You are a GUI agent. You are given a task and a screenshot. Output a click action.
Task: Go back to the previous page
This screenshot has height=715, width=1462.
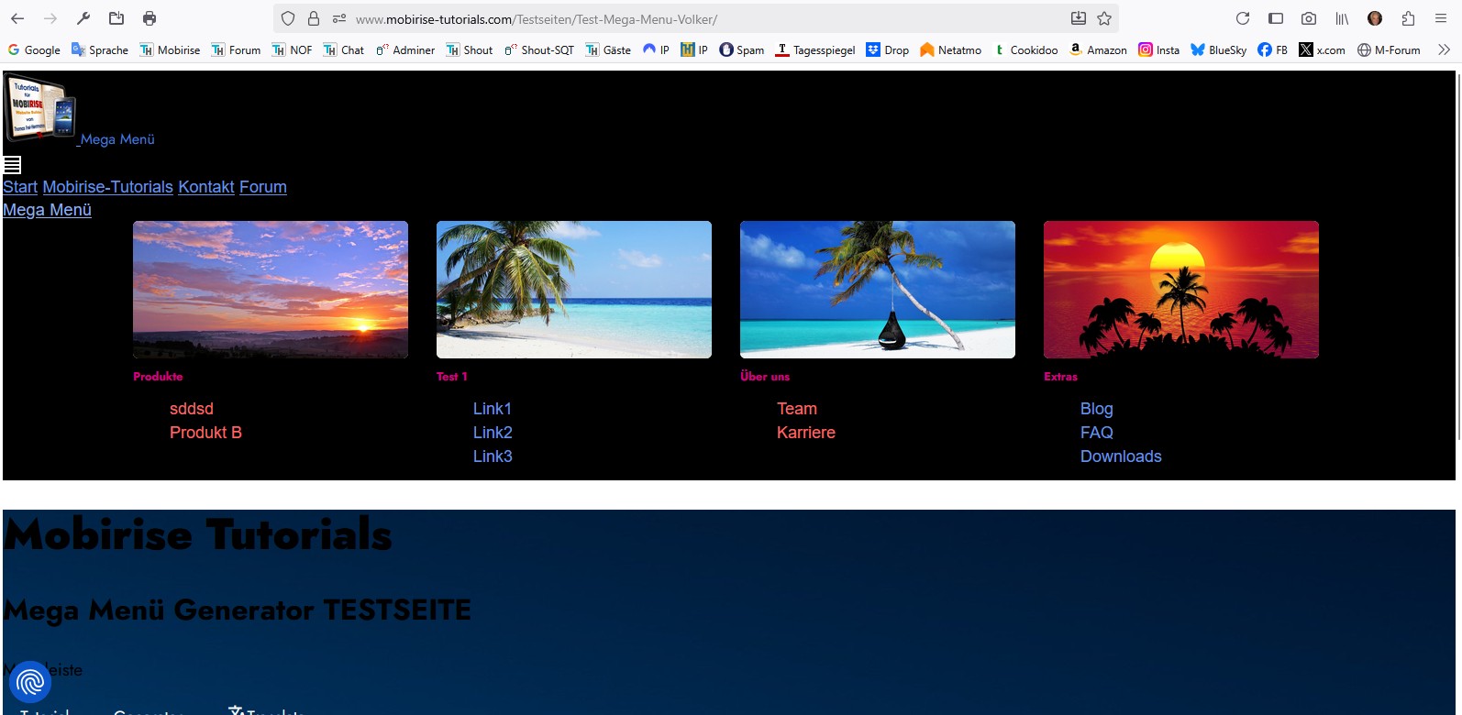(x=17, y=18)
